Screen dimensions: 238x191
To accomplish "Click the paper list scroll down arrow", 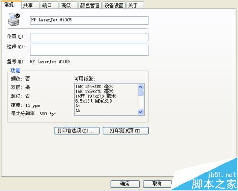I will (x=140, y=112).
